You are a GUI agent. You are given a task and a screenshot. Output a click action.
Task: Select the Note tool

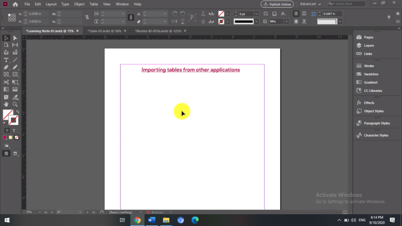[x=6, y=97]
